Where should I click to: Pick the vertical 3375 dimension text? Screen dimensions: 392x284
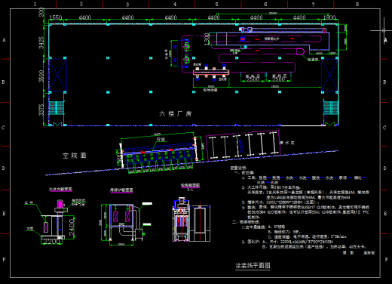[41, 110]
